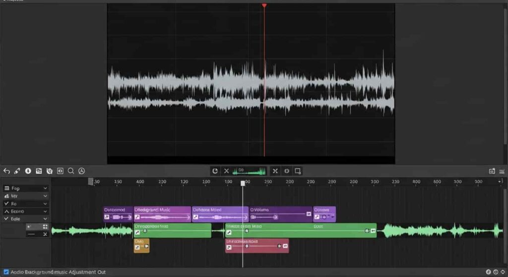Click the diamond icon at status bar far right
Viewport: 508px width, 277px height.
click(x=503, y=272)
